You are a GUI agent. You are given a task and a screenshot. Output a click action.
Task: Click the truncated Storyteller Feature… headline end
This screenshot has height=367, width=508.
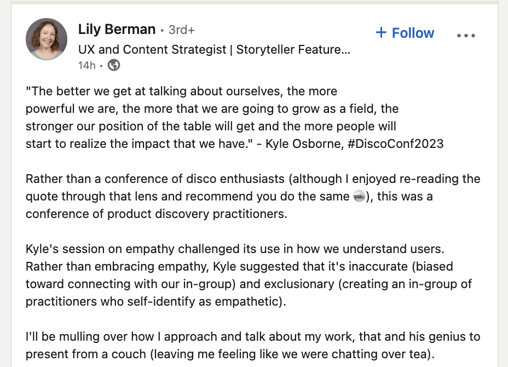[293, 50]
